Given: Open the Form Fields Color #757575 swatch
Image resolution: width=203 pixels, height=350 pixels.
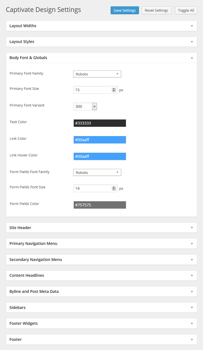Looking at the screenshot, I should 100,205.
